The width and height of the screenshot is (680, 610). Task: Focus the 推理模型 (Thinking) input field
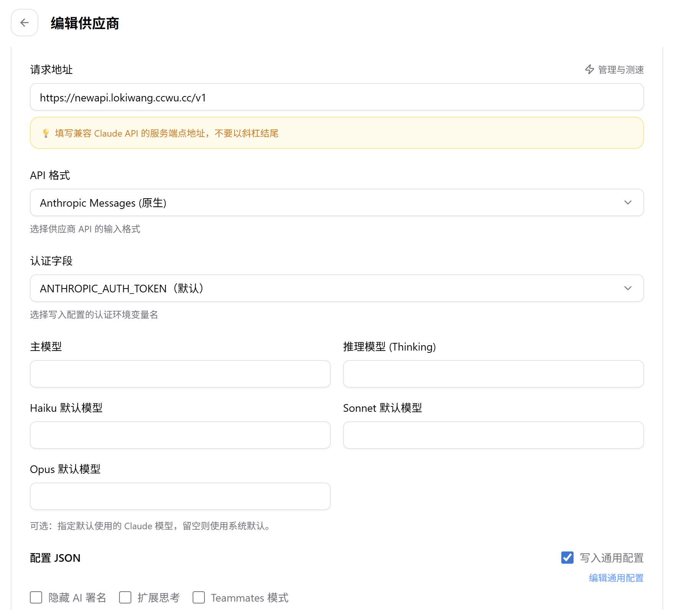(x=494, y=374)
